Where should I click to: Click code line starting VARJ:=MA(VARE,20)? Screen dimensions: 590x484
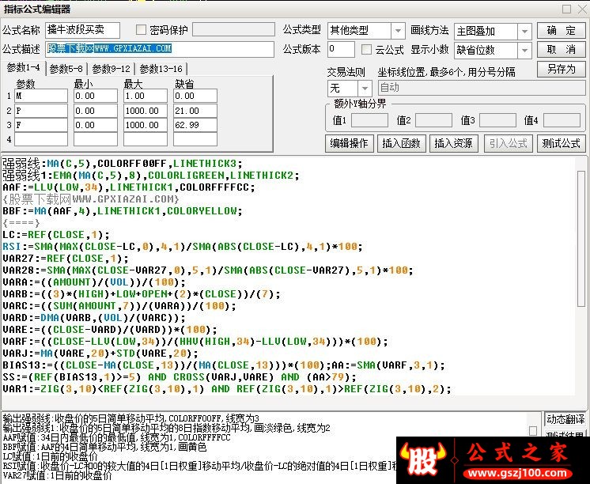click(x=100, y=353)
